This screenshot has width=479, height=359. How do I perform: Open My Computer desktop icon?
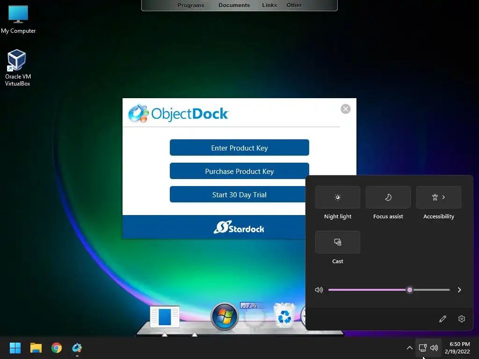point(18,19)
